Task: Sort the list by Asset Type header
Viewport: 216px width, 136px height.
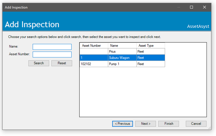Action: point(150,46)
